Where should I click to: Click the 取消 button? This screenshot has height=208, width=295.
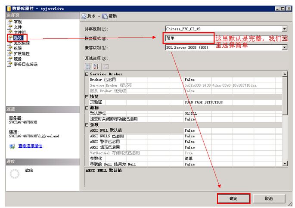coord(268,199)
